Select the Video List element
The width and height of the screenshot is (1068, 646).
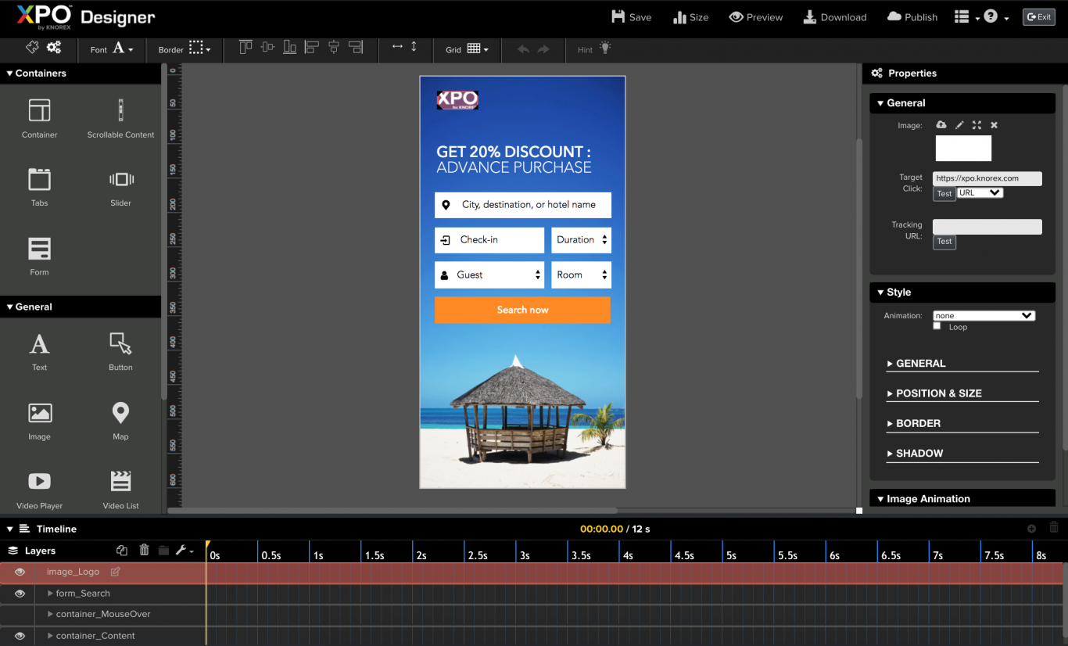click(x=120, y=490)
